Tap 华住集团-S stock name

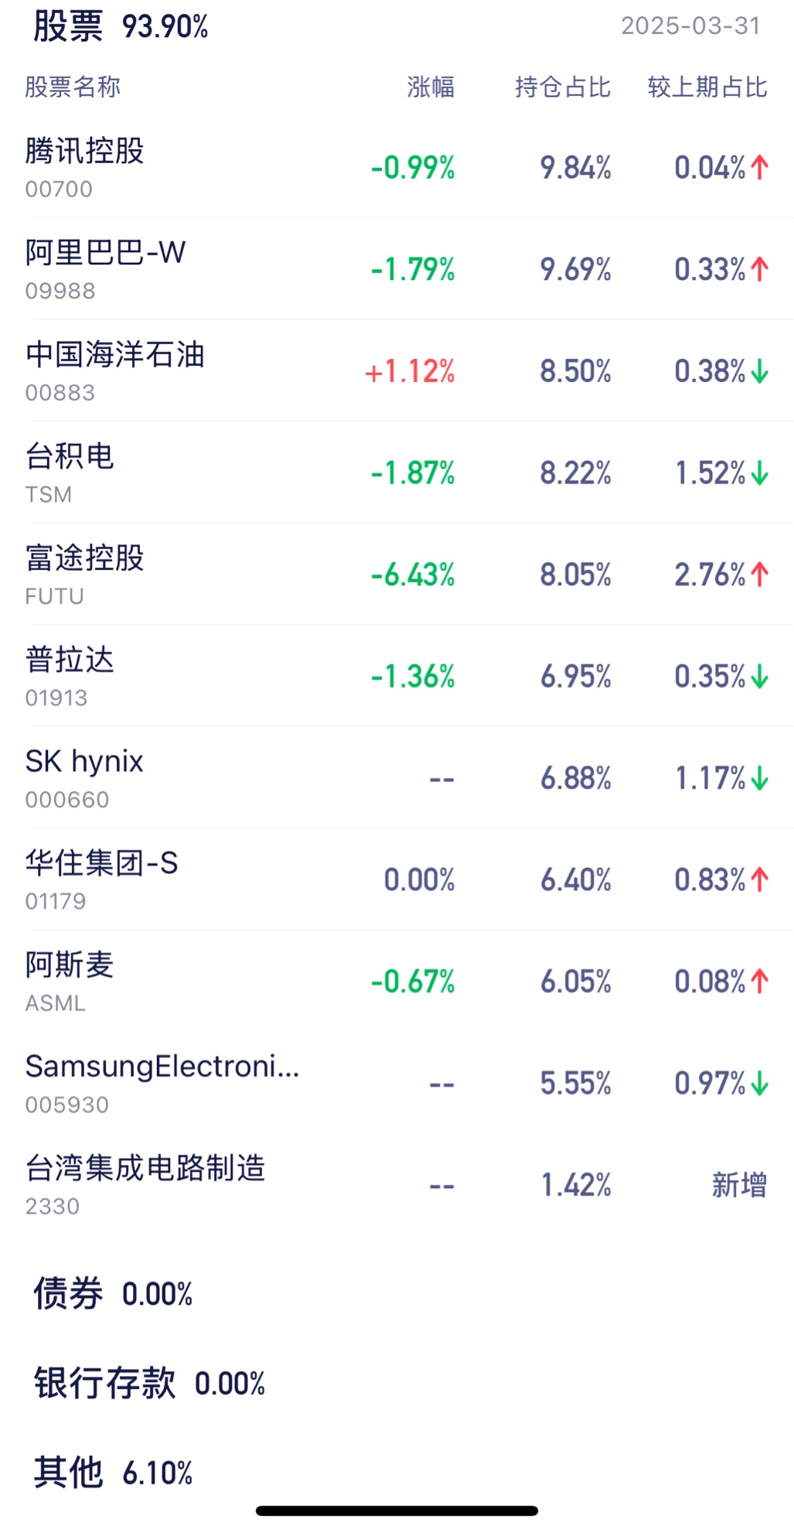pos(101,863)
